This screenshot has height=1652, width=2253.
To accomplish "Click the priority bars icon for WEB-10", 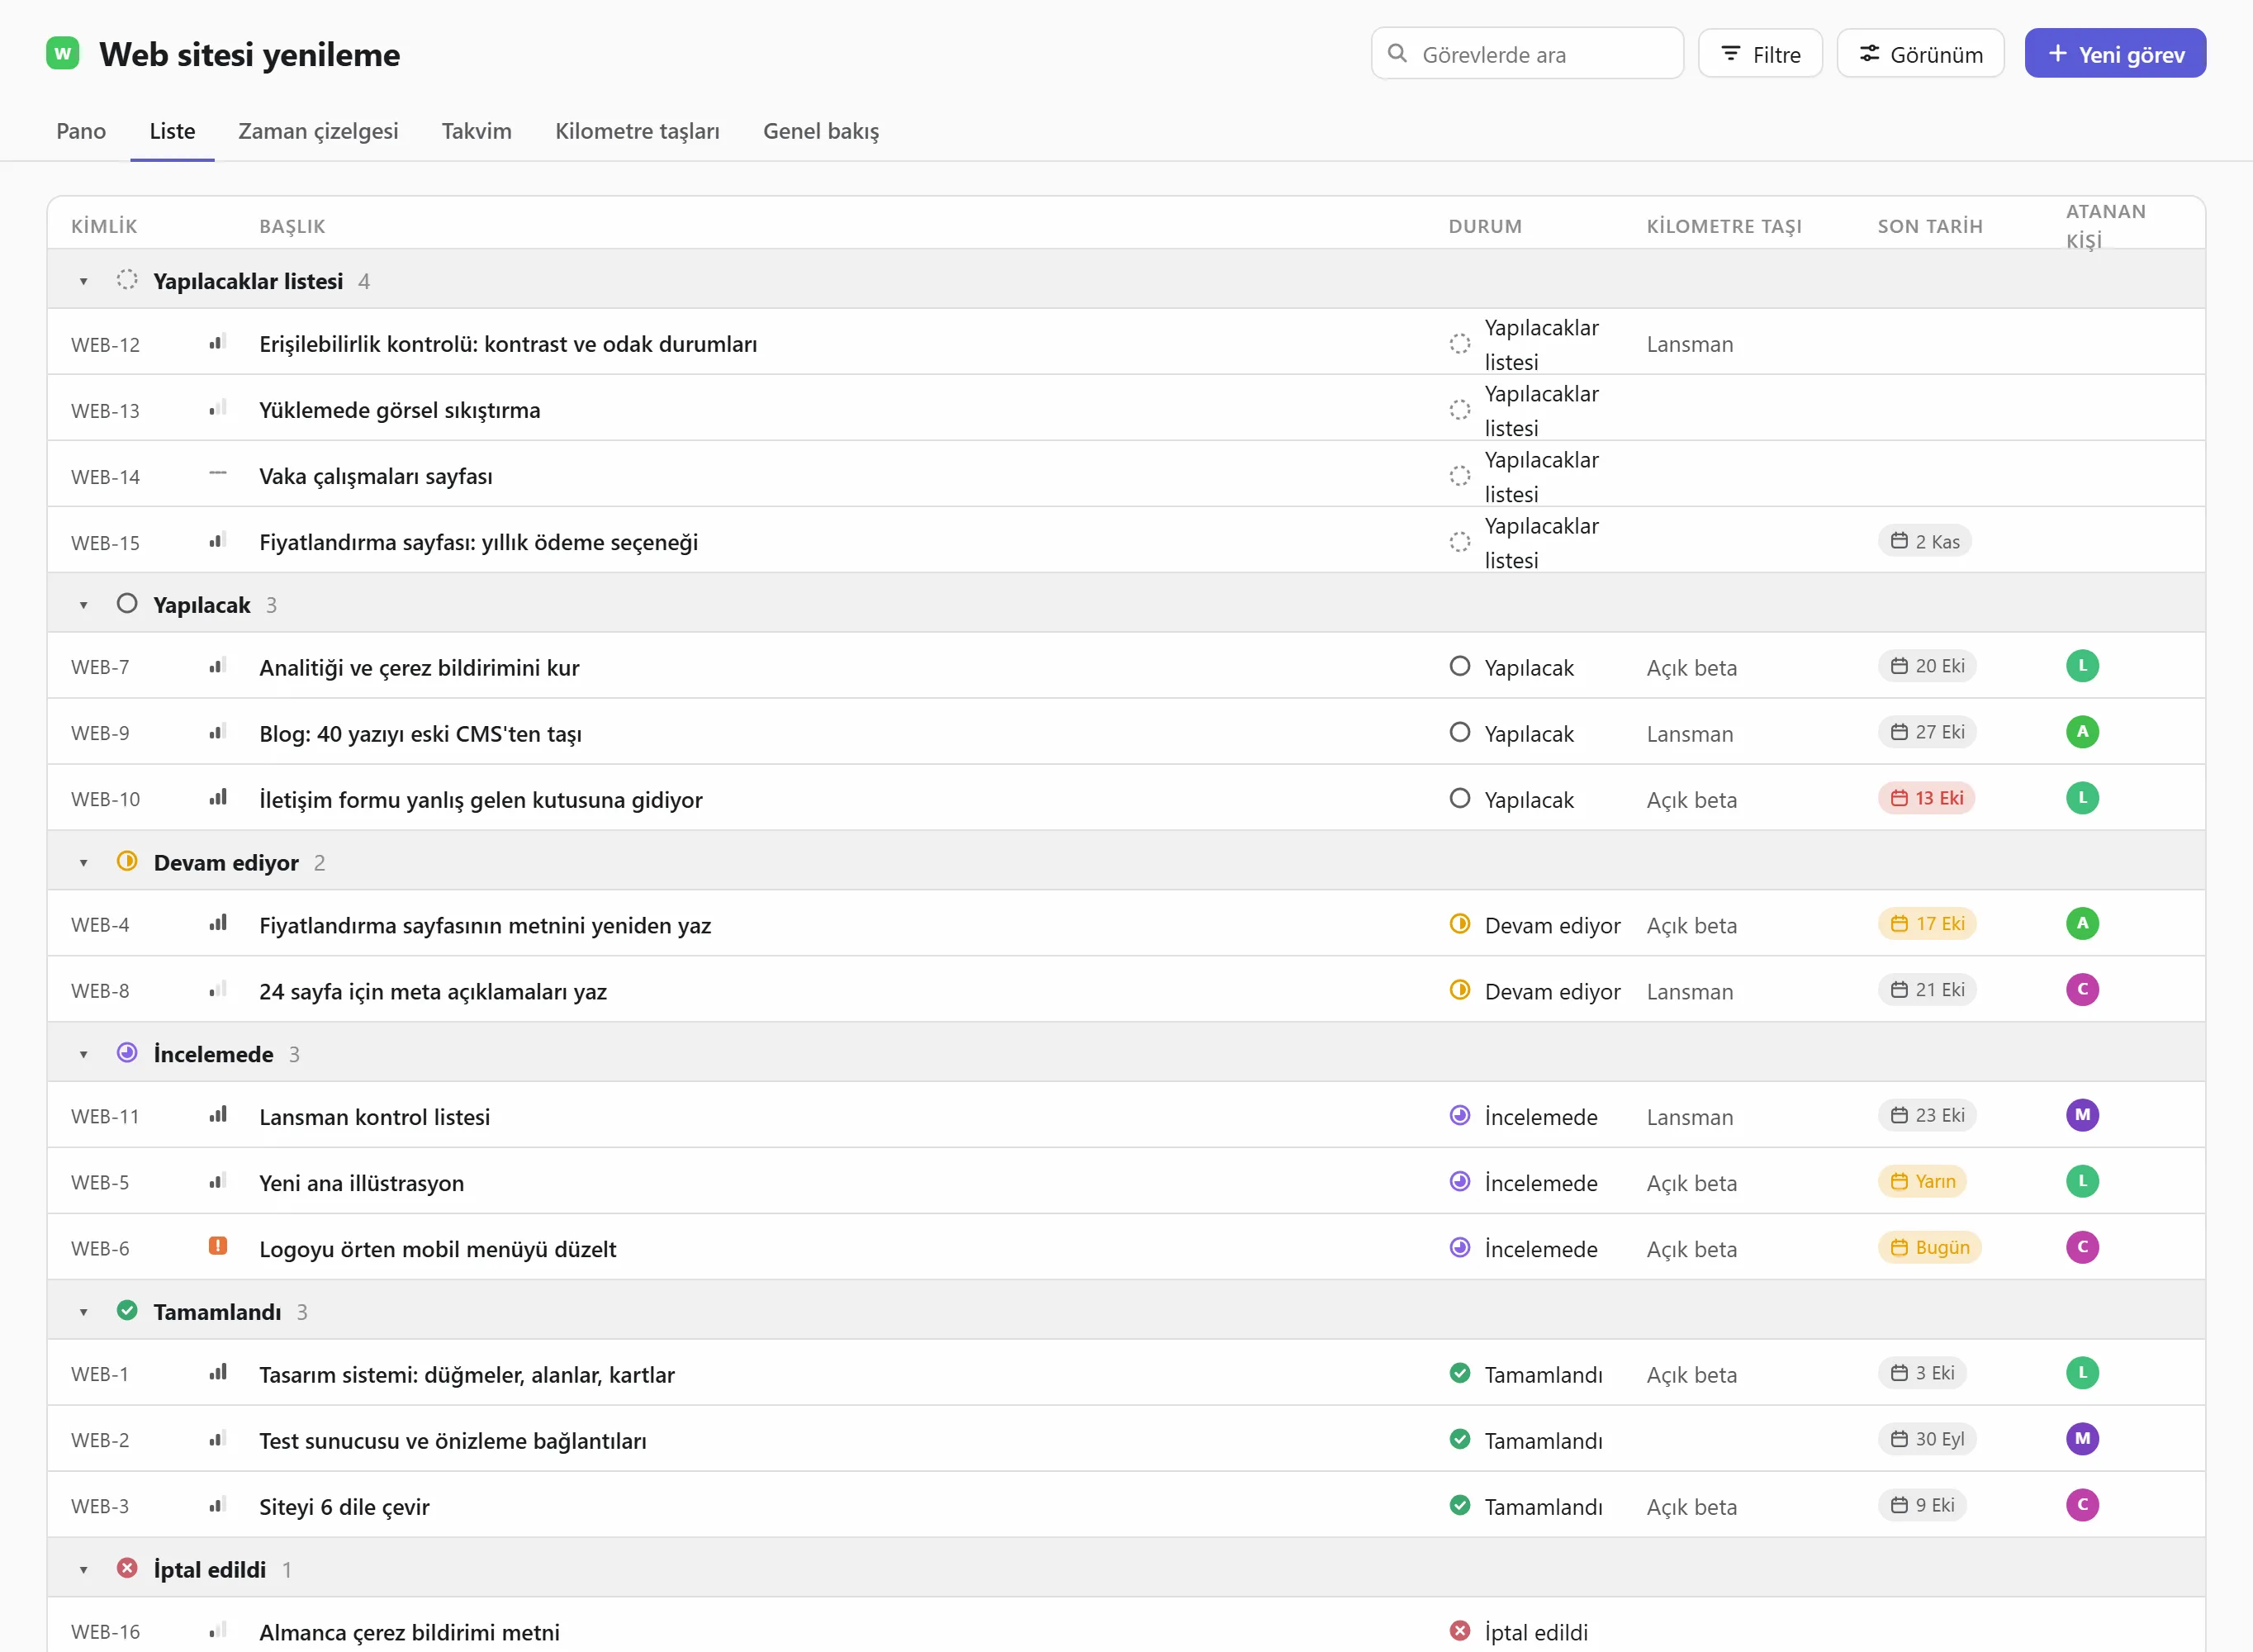I will point(218,798).
